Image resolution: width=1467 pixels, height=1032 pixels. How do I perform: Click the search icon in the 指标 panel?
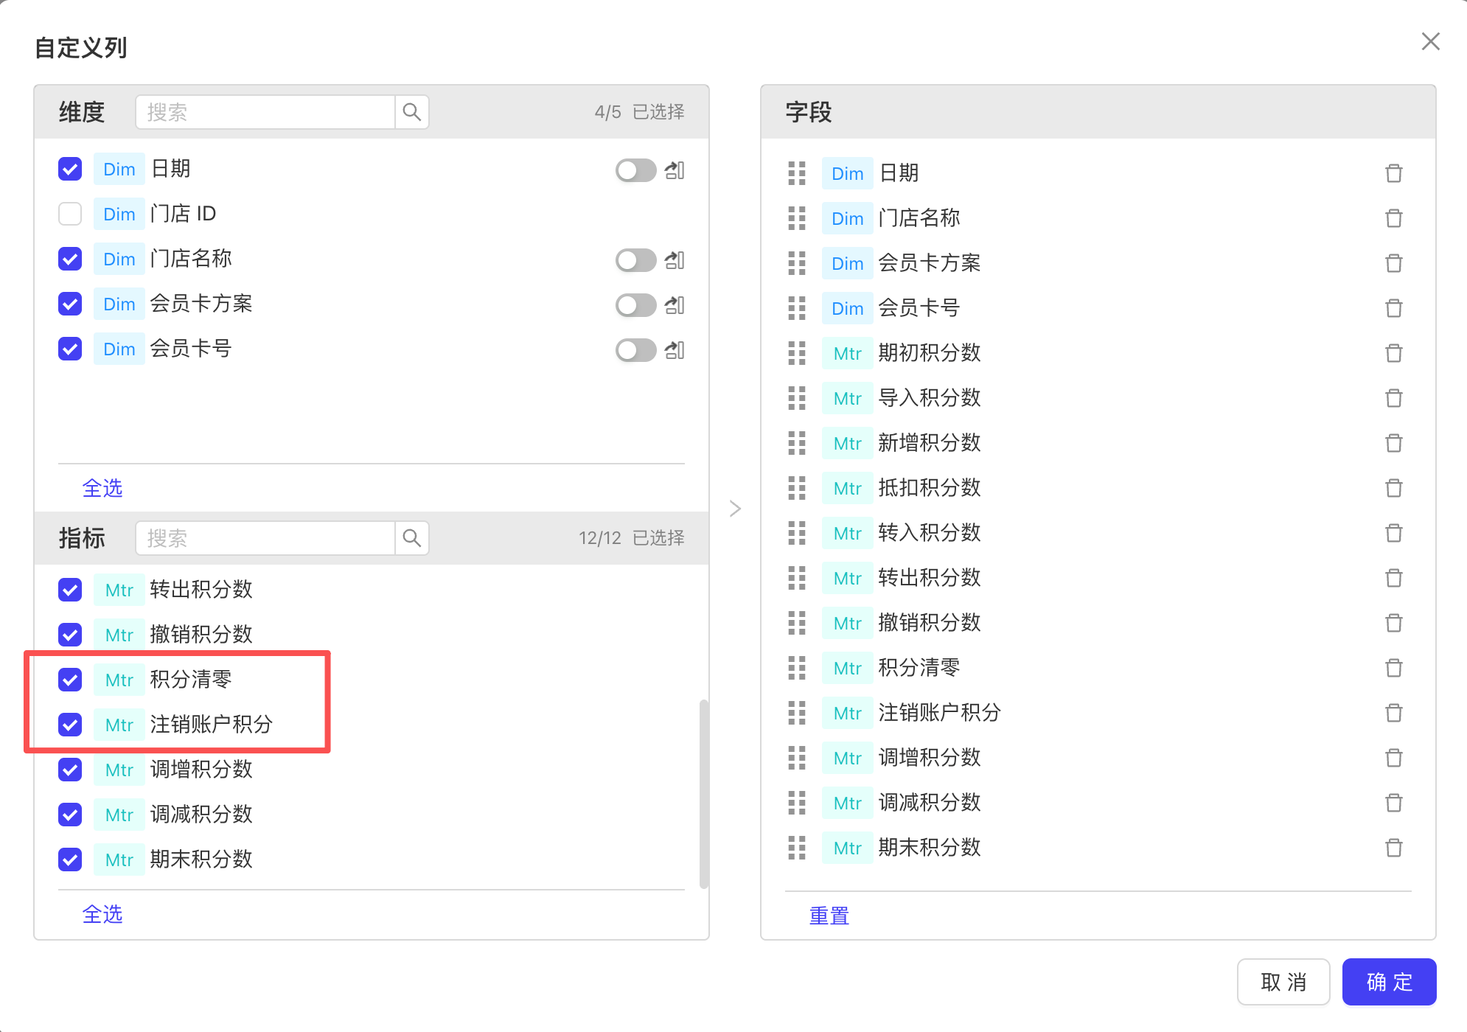tap(412, 538)
